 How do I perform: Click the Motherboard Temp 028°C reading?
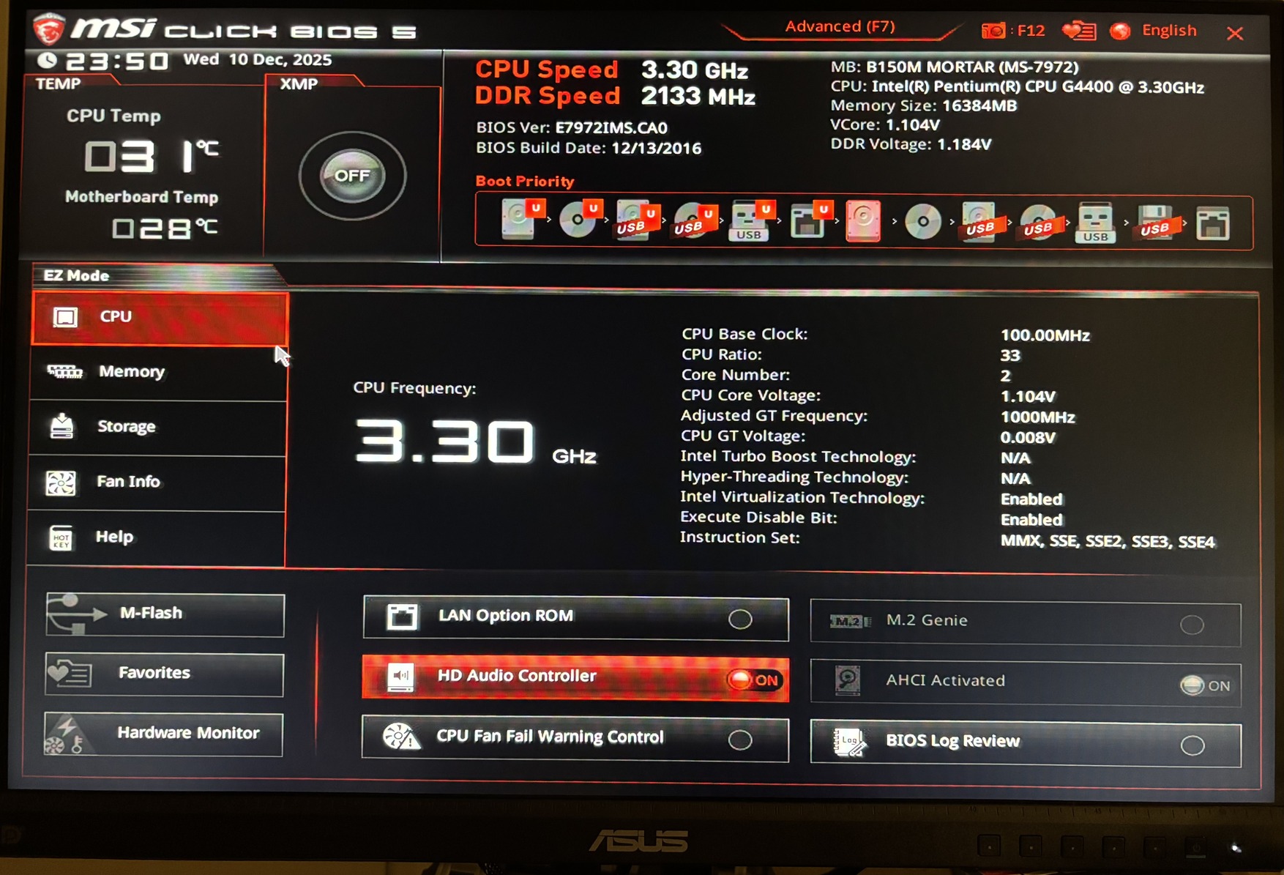click(x=165, y=229)
